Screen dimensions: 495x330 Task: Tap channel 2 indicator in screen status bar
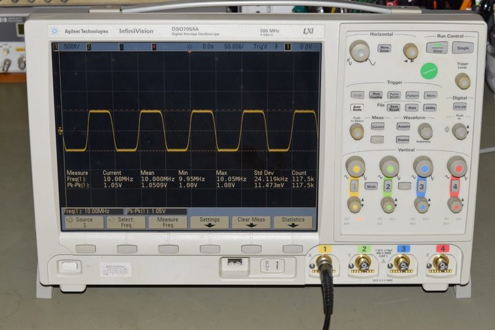[x=88, y=46]
